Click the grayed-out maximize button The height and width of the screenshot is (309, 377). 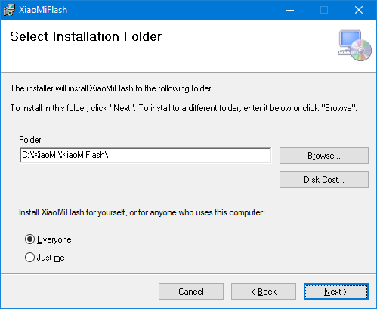click(324, 10)
